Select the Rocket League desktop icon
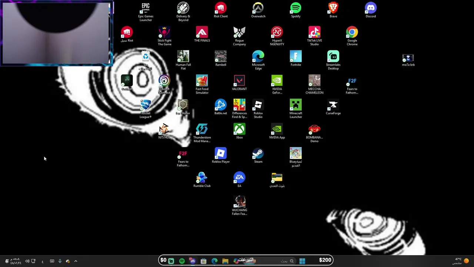The width and height of the screenshot is (474, 267). tap(146, 109)
